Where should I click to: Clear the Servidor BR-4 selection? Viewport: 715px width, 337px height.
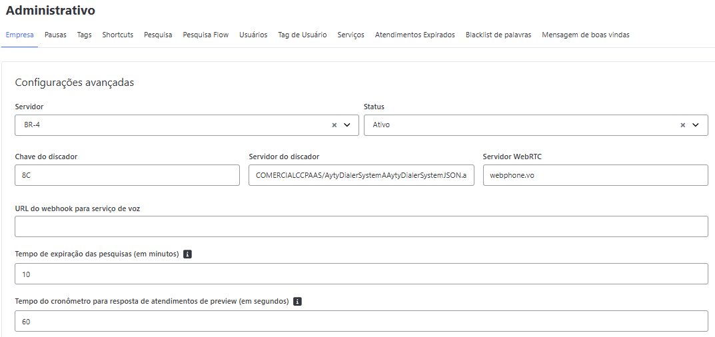click(x=334, y=125)
